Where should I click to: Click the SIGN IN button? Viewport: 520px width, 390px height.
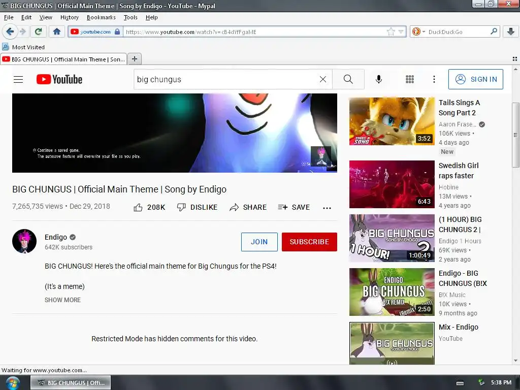tap(475, 79)
